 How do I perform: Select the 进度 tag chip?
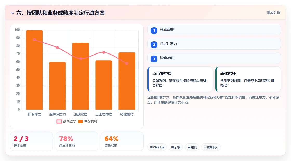click(192, 147)
